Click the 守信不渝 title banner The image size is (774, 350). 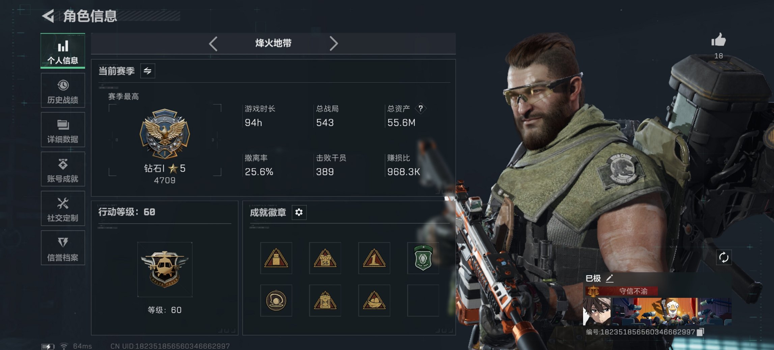coord(621,291)
